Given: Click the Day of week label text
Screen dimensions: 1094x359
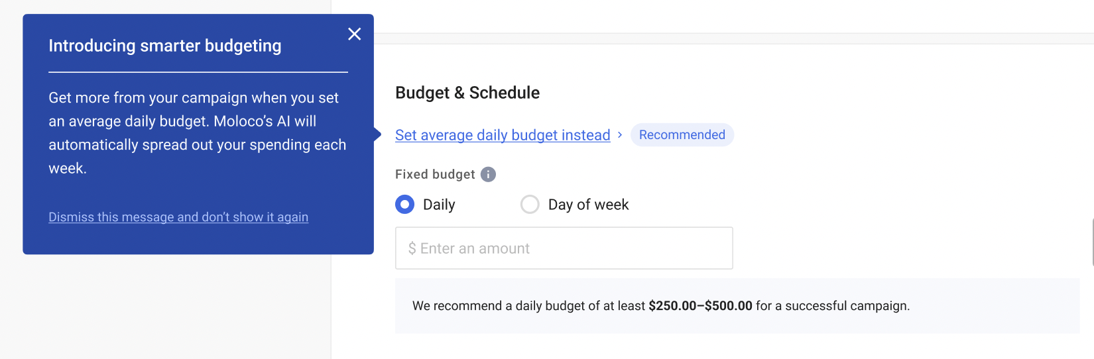Looking at the screenshot, I should [588, 205].
